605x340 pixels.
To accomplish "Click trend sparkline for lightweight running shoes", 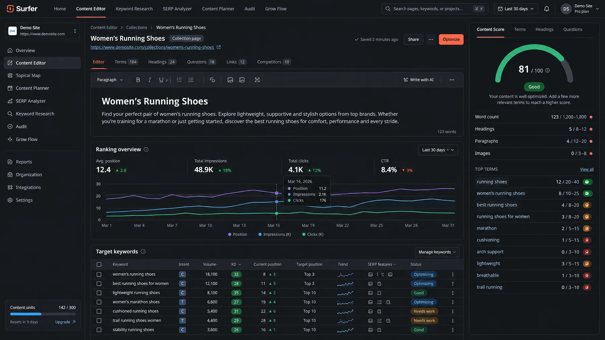I will pos(345,293).
